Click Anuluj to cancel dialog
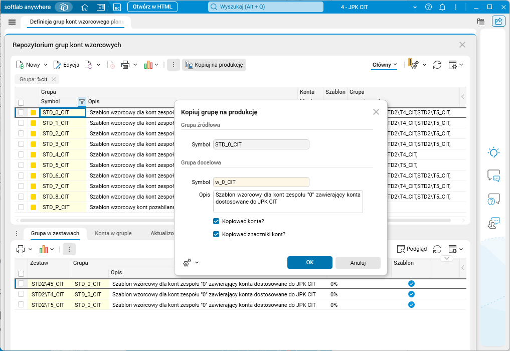The image size is (510, 351). point(358,263)
